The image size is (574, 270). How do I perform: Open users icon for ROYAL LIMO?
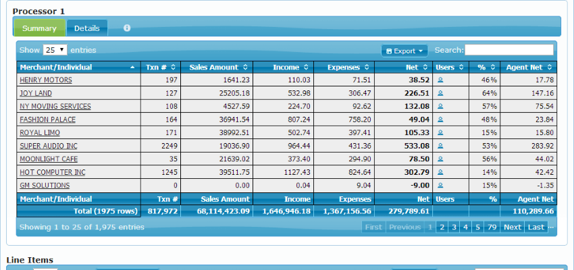[x=440, y=132]
